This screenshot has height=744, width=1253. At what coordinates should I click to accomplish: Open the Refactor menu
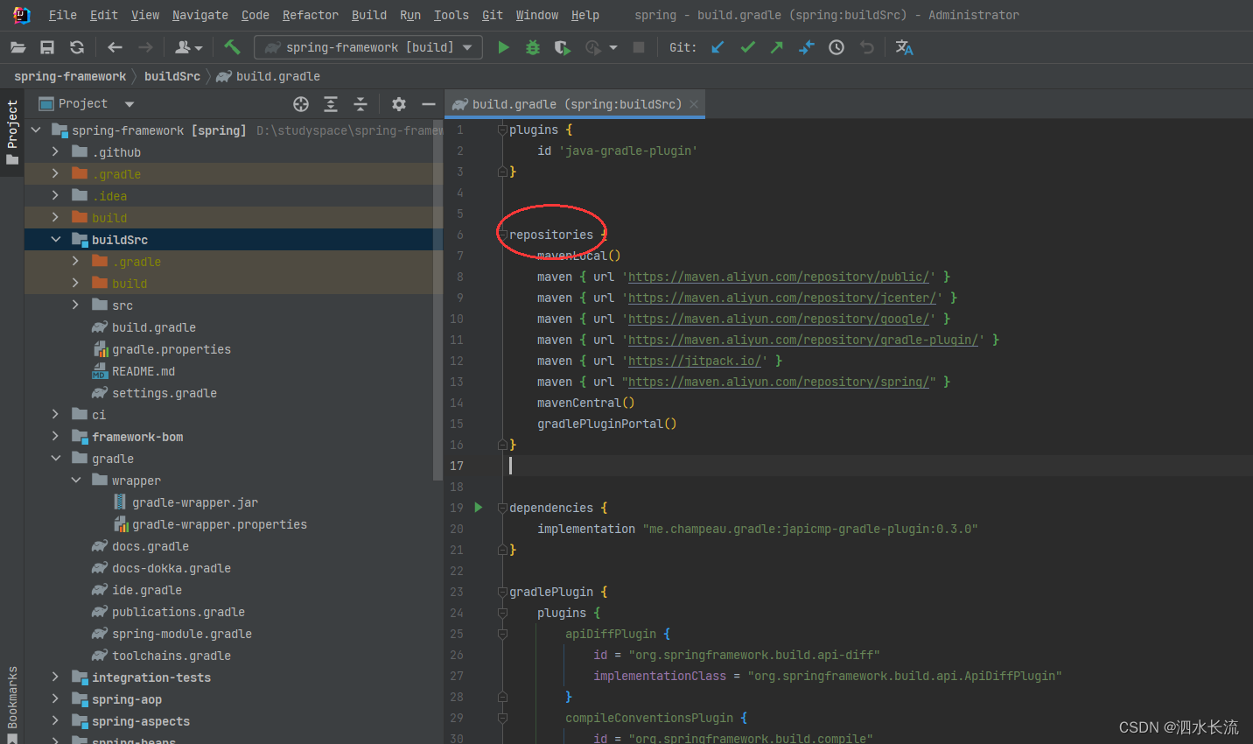(310, 15)
